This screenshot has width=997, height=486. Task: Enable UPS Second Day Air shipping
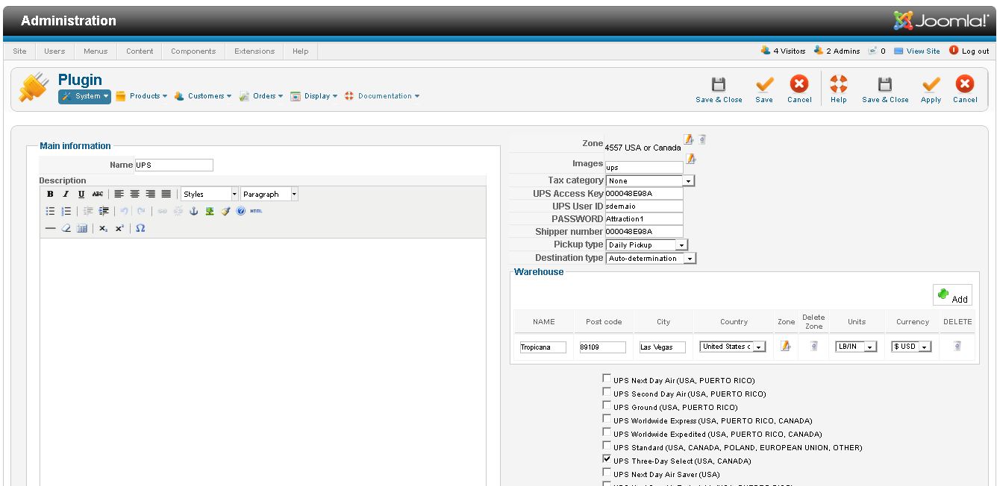click(x=607, y=392)
